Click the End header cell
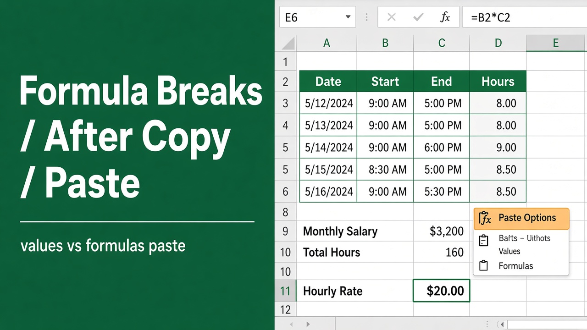 (442, 82)
